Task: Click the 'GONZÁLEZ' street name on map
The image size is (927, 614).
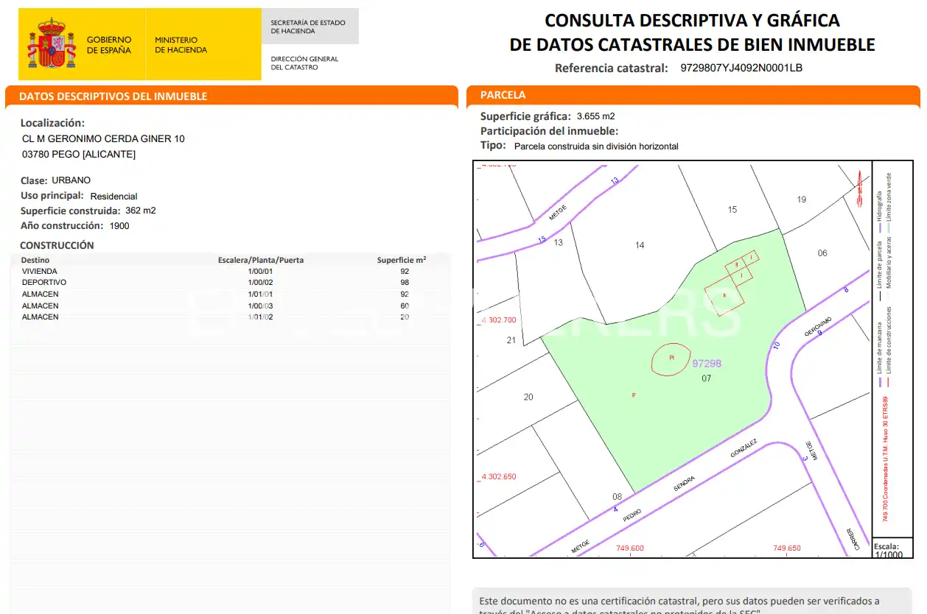Action: click(x=744, y=449)
